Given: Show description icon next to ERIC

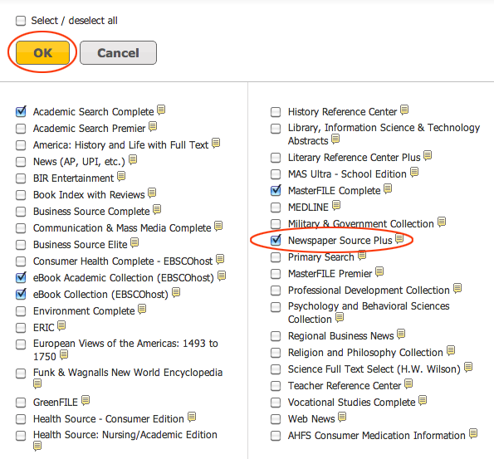Looking at the screenshot, I should (x=61, y=325).
